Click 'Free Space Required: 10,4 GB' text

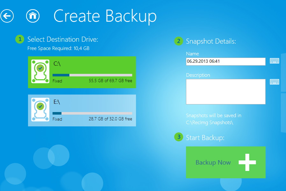(58, 48)
